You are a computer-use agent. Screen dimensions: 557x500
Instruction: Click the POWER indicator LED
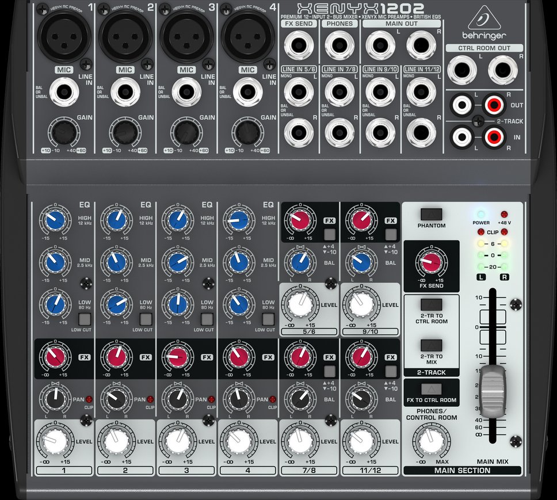point(480,215)
